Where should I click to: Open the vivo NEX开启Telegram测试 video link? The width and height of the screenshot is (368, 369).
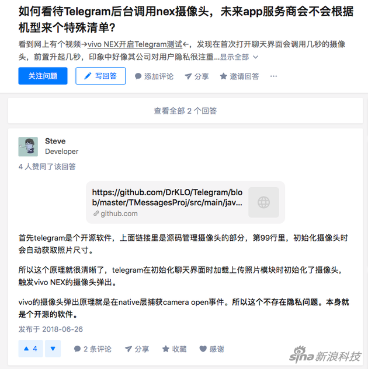click(x=135, y=44)
